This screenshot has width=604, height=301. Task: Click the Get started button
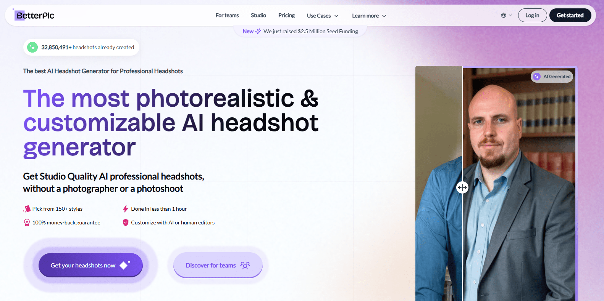coord(570,15)
